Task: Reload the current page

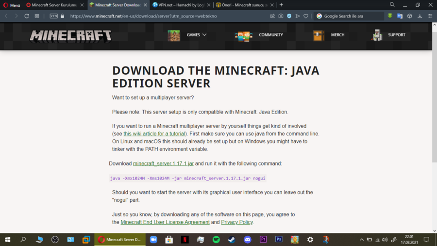Action: coord(27,16)
